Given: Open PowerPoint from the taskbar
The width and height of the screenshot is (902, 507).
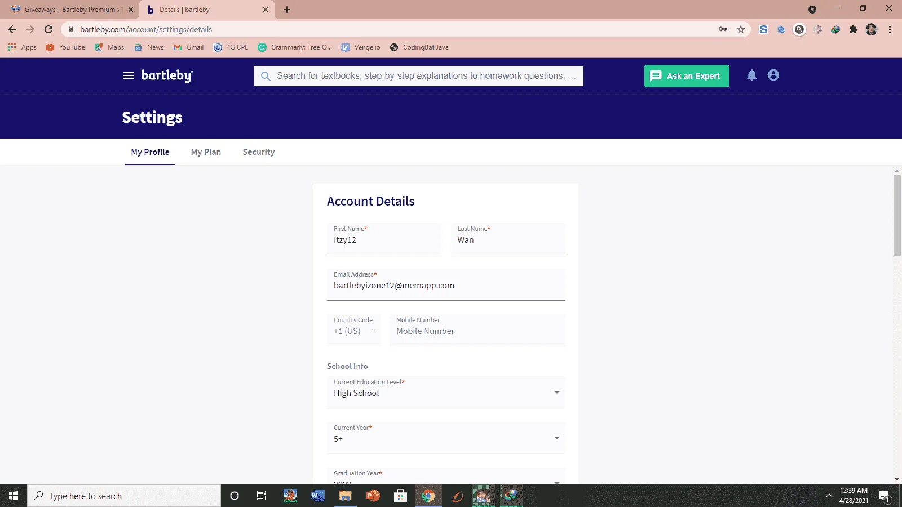Looking at the screenshot, I should click(x=373, y=496).
